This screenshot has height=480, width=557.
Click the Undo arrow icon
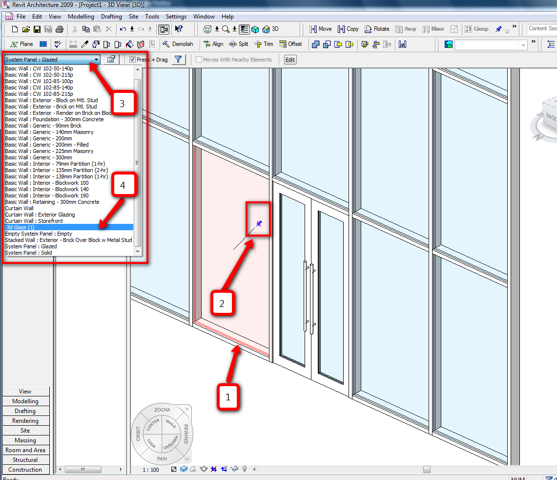tap(123, 29)
